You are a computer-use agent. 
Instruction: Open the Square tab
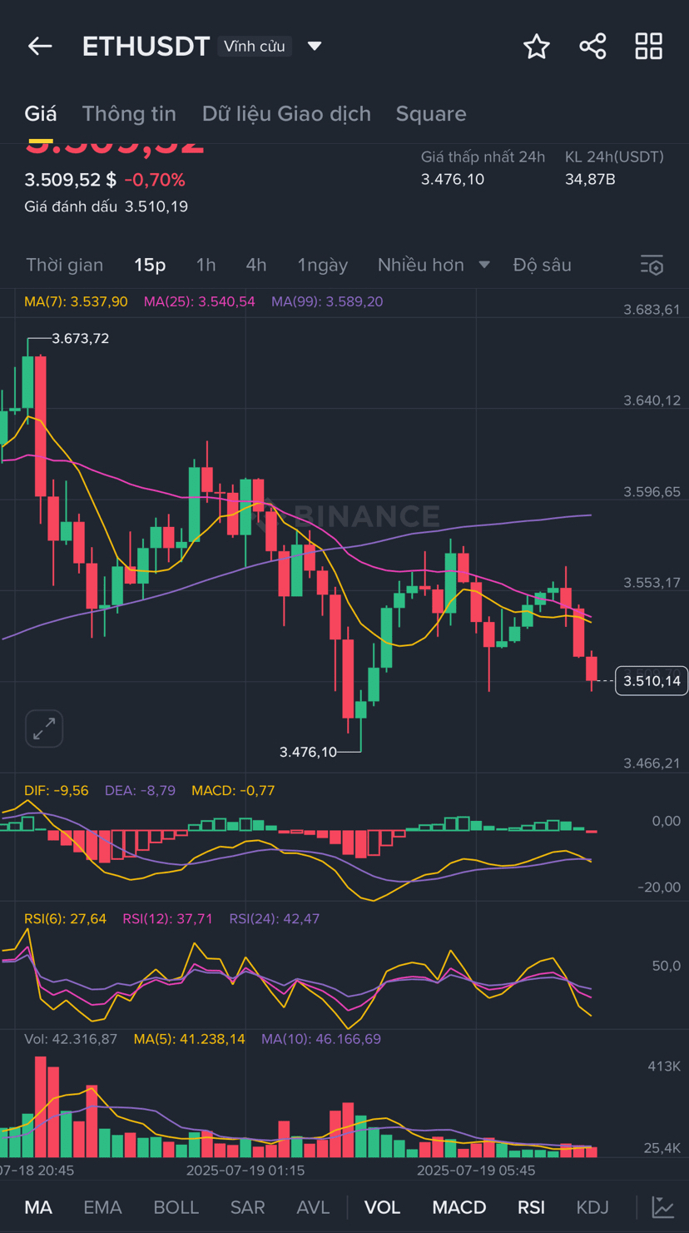[431, 114]
